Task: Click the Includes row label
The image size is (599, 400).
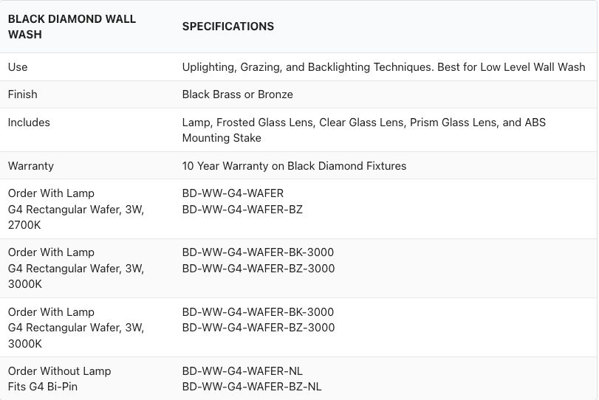Action: (29, 123)
